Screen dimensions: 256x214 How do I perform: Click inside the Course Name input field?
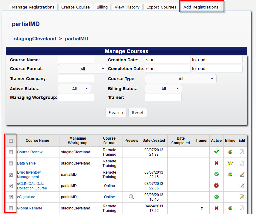click(x=76, y=59)
